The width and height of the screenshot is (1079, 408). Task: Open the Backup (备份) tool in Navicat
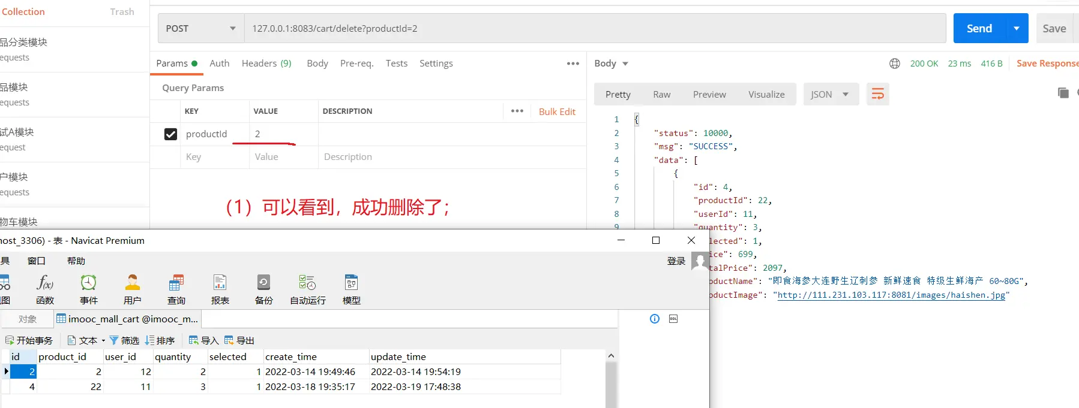pos(264,289)
